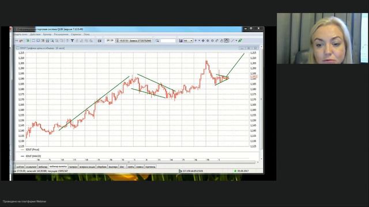Screen dimensions: 369x207
Task: Expand the drawing tool dropdown arrow
Action: click(236, 41)
